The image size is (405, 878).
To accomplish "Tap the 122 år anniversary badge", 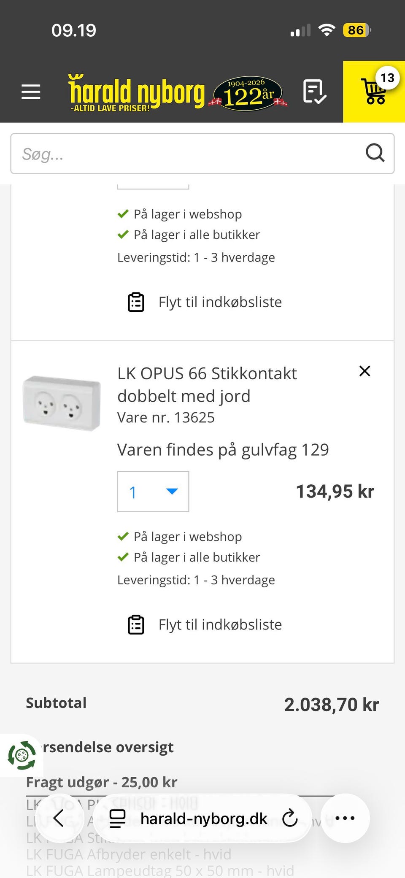I will pyautogui.click(x=248, y=94).
